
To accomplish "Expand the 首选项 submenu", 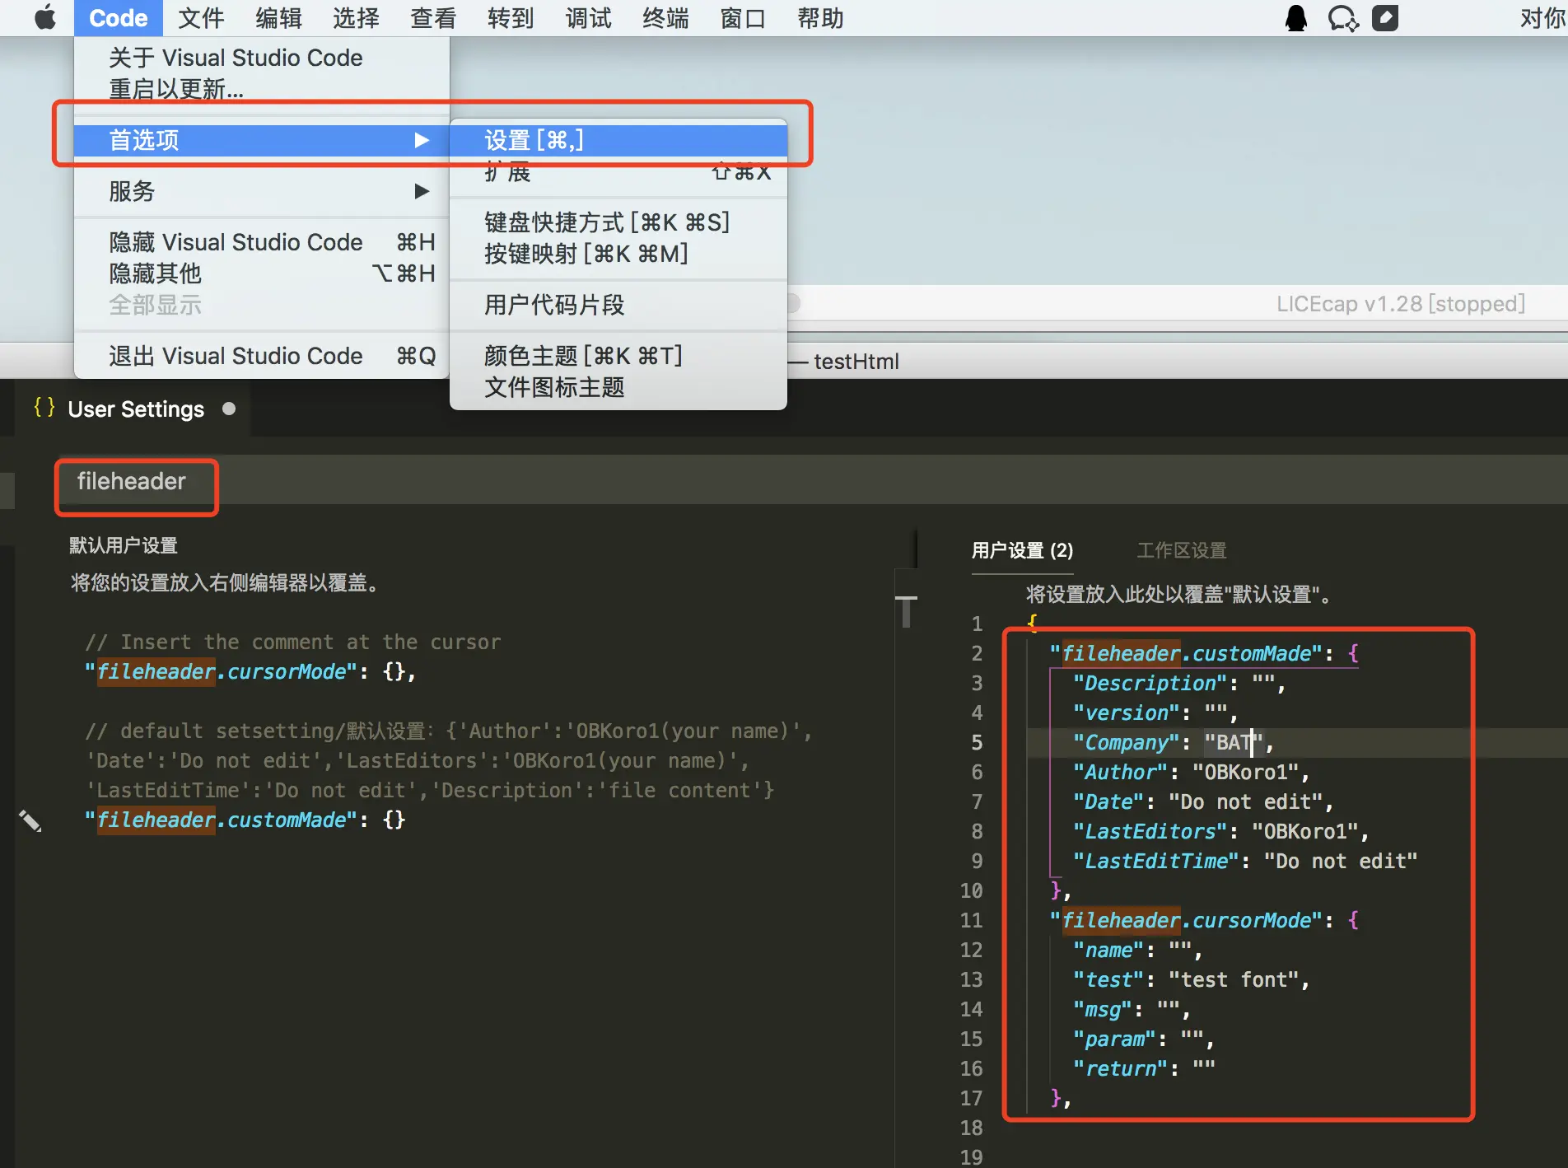I will click(x=262, y=140).
